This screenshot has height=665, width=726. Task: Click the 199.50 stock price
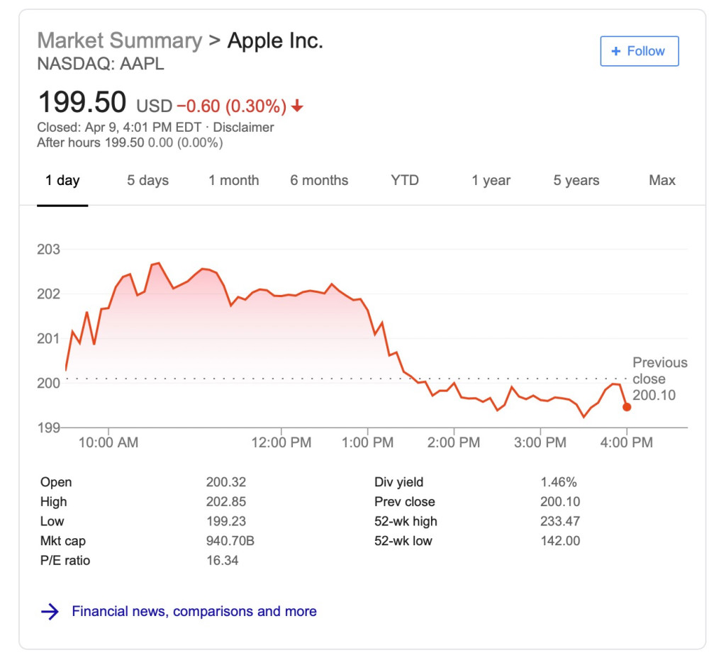coord(82,103)
